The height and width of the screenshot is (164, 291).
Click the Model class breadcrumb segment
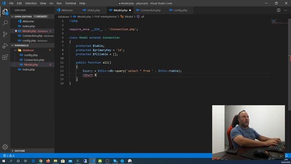tap(127, 16)
